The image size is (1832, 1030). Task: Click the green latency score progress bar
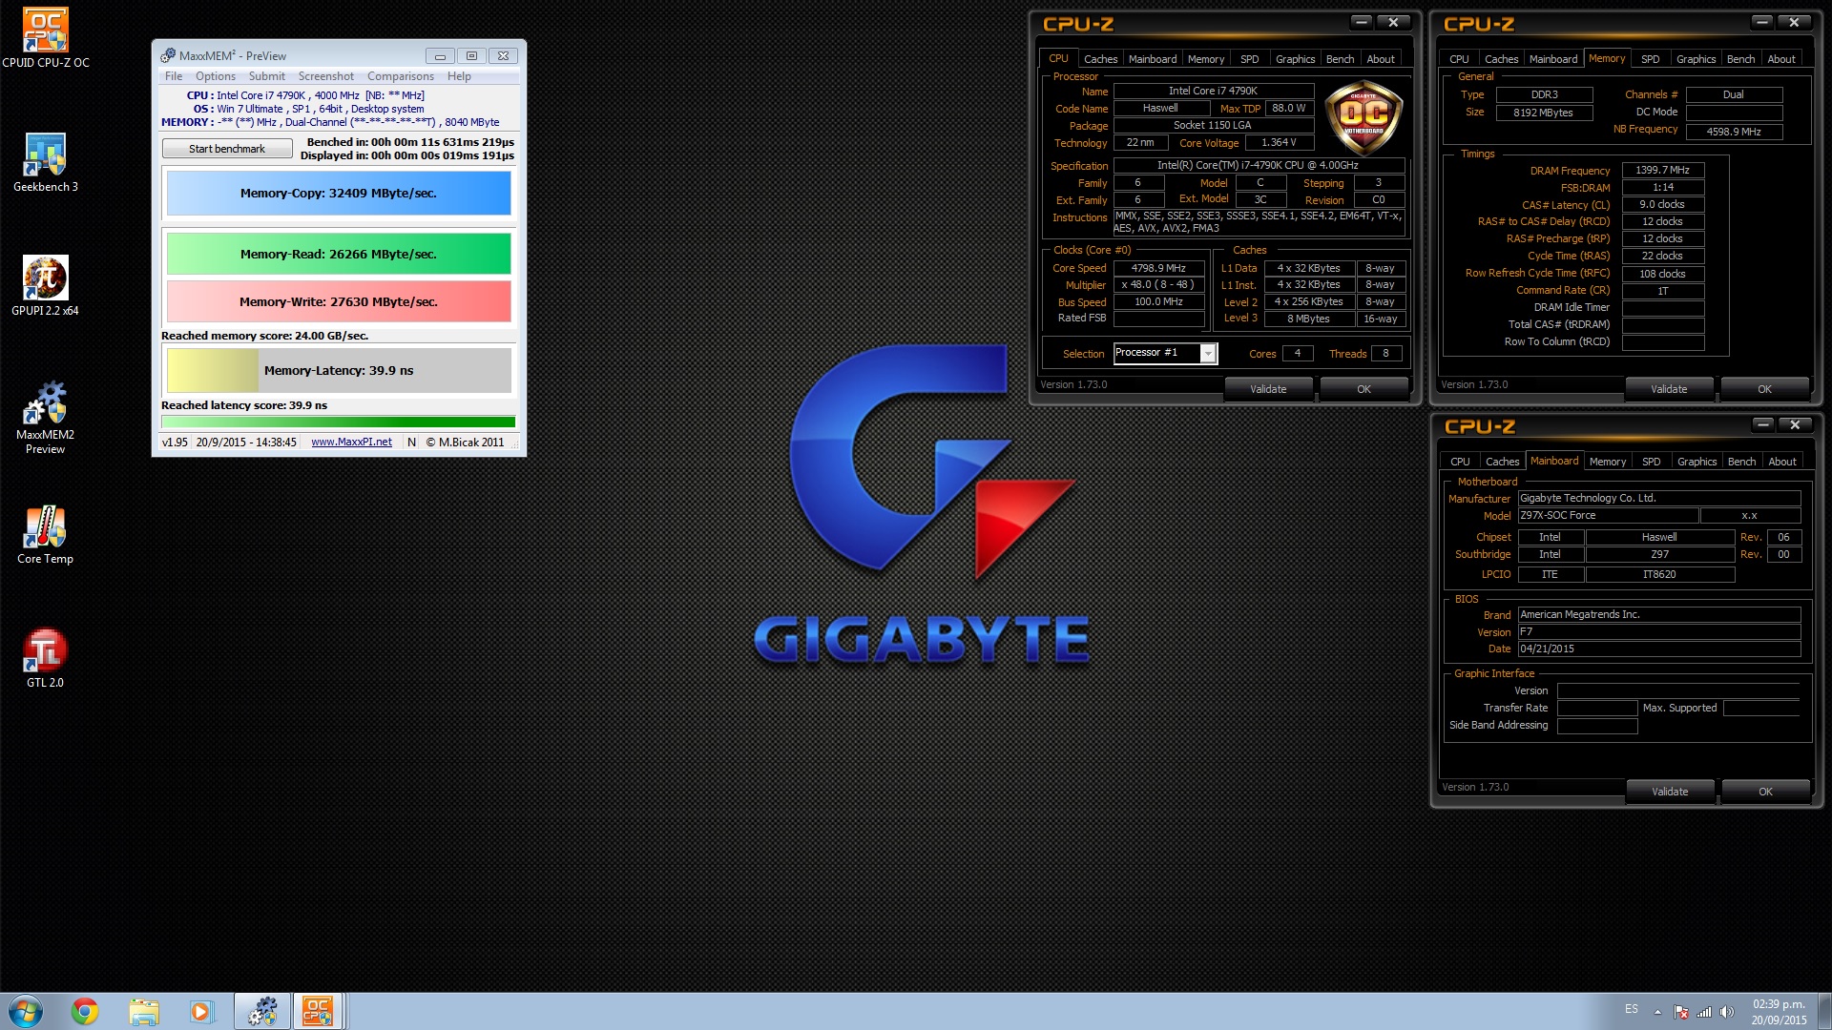339,422
